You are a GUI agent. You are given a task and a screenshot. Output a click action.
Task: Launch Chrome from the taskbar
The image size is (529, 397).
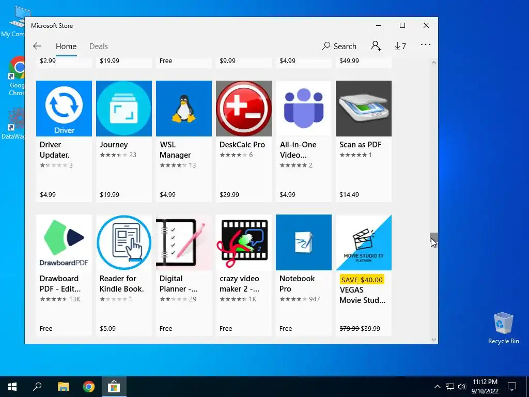coord(89,387)
